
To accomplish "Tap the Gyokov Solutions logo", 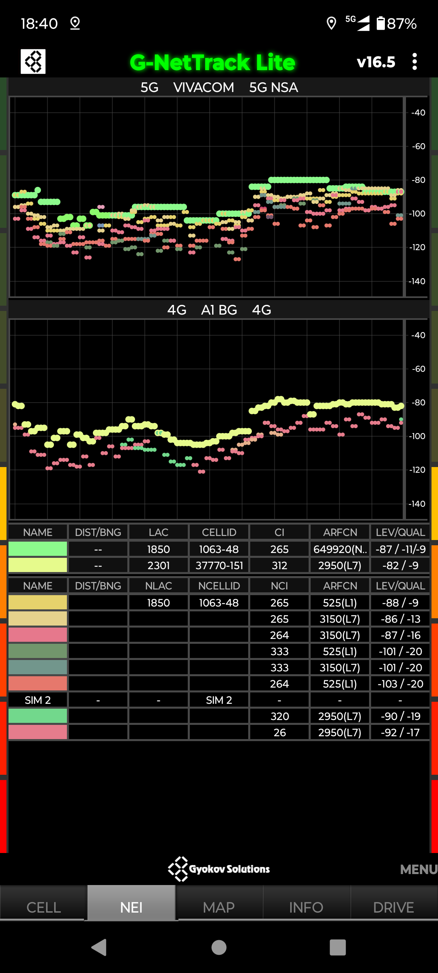I will [x=219, y=869].
